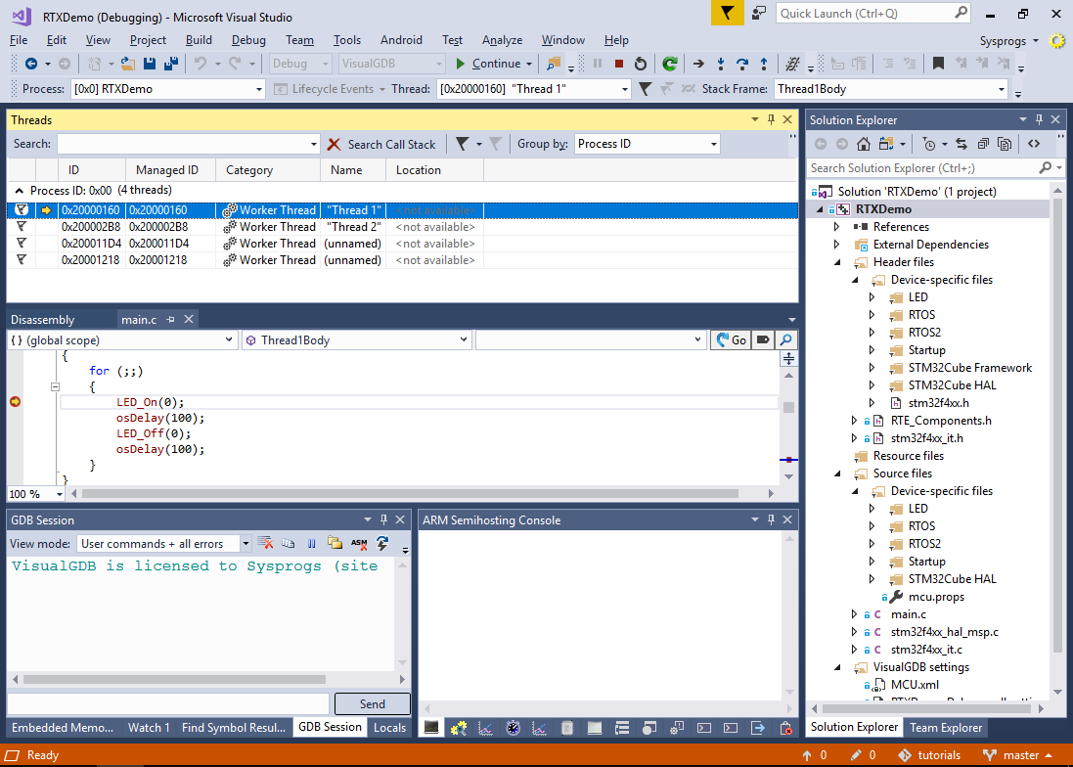Image resolution: width=1073 pixels, height=767 pixels.
Task: Open the stopwatch profiler icon in bottom strip
Action: coord(513,728)
